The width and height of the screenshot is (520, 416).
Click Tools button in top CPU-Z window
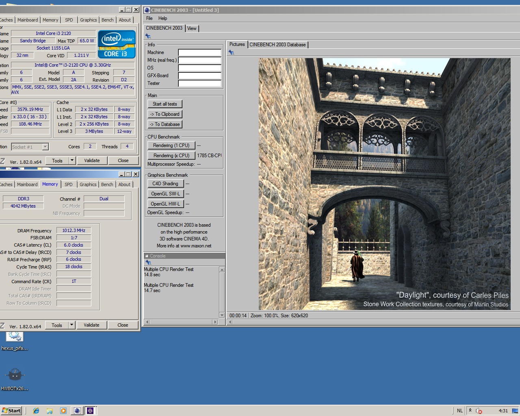(57, 160)
